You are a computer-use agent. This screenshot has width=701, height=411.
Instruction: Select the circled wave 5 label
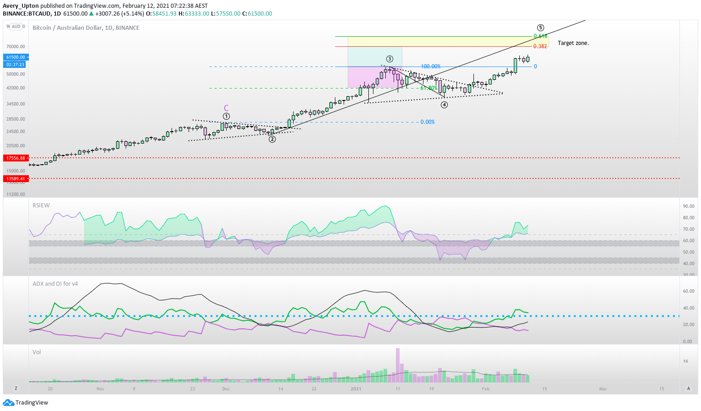(x=541, y=28)
